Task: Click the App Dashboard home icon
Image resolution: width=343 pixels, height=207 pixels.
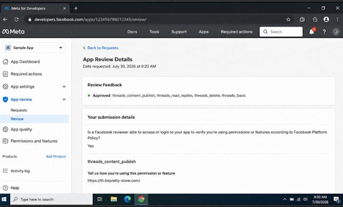Action: pos(5,62)
